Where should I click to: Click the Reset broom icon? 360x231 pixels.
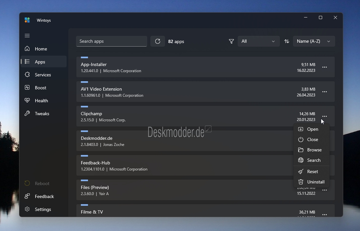(x=301, y=171)
